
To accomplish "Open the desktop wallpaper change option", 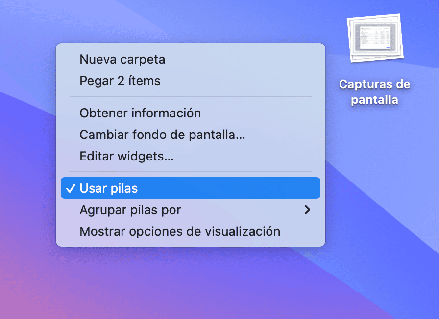I will pos(191,135).
